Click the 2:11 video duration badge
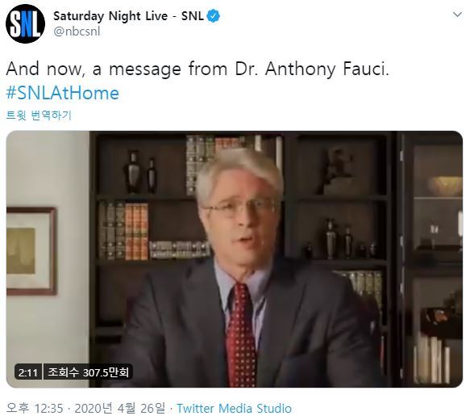The width and height of the screenshot is (474, 420). point(28,372)
